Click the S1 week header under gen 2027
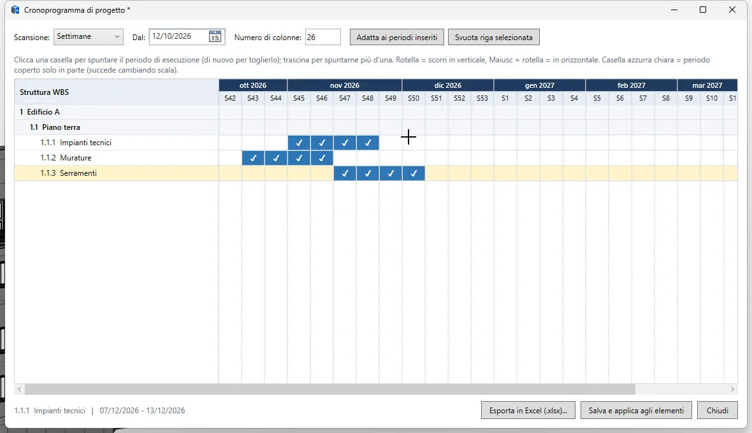 (x=505, y=98)
